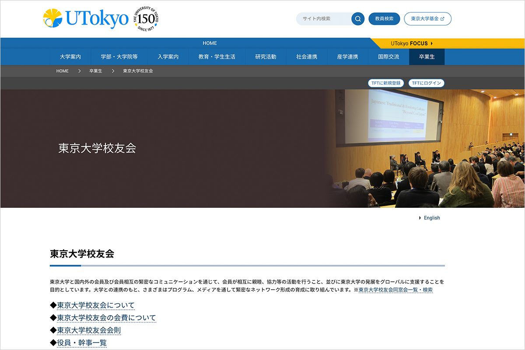Expand the 入学案内 navigation menu
This screenshot has height=350, width=525.
click(x=168, y=56)
